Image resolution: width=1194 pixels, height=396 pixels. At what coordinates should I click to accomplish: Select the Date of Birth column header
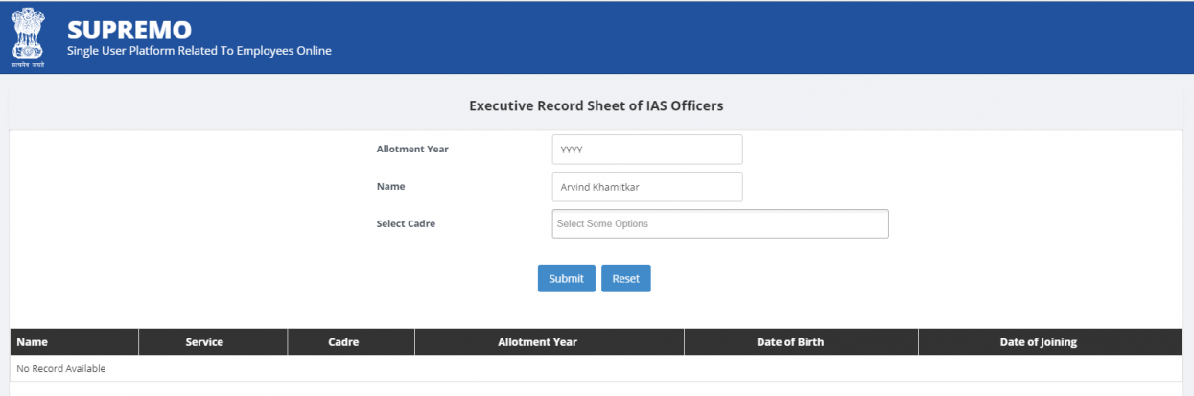click(x=790, y=342)
